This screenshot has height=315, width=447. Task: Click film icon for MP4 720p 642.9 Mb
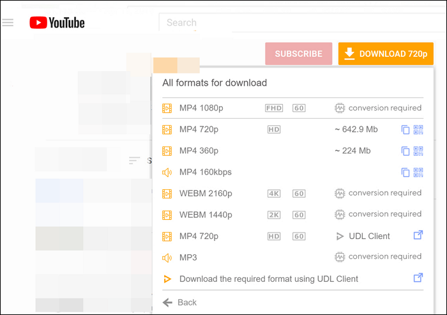tap(167, 130)
